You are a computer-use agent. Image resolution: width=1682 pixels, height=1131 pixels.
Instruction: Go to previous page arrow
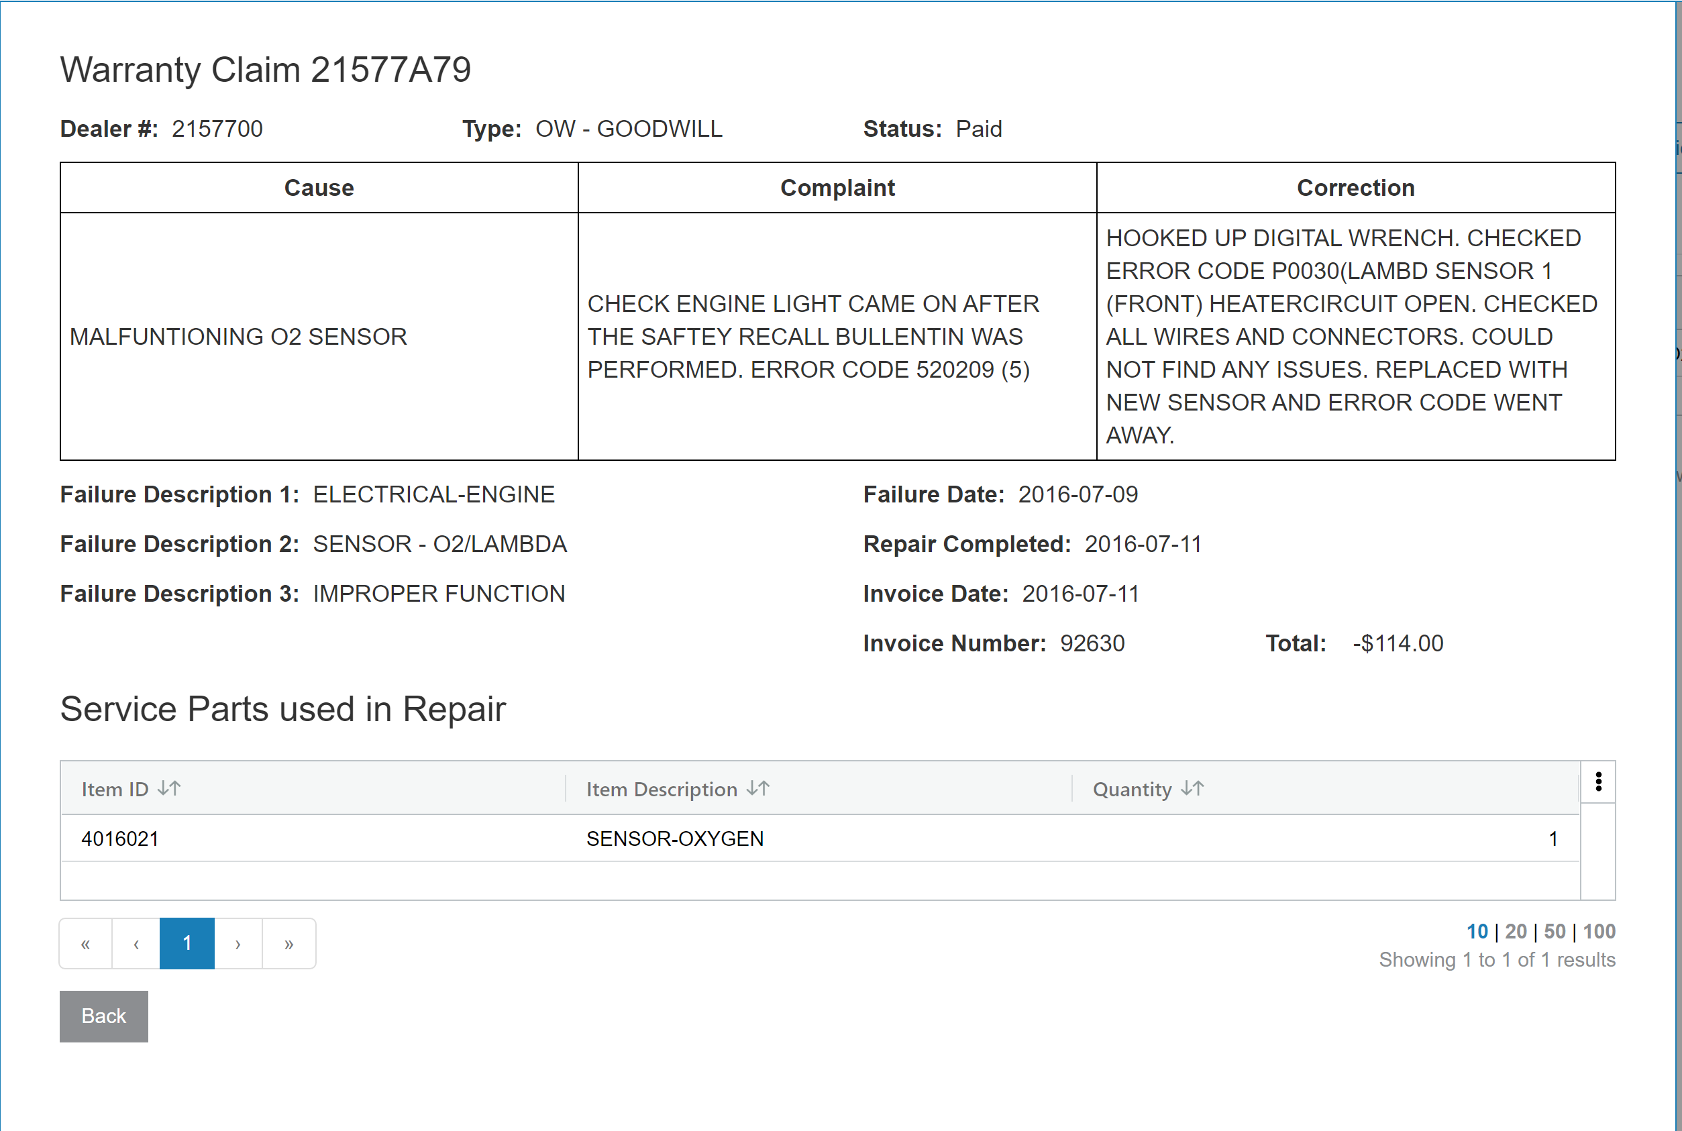point(136,943)
